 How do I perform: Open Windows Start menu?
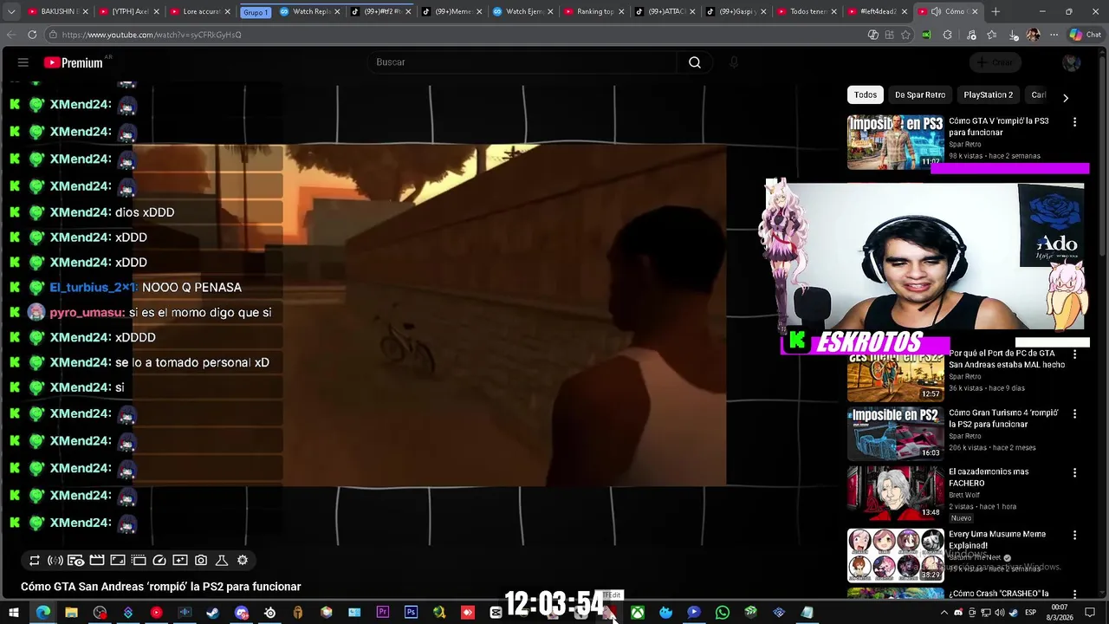[x=14, y=613]
